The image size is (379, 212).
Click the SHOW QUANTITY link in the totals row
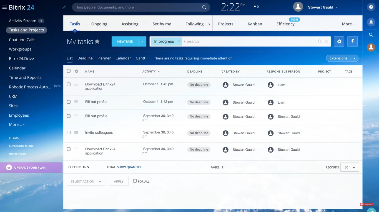tap(129, 167)
